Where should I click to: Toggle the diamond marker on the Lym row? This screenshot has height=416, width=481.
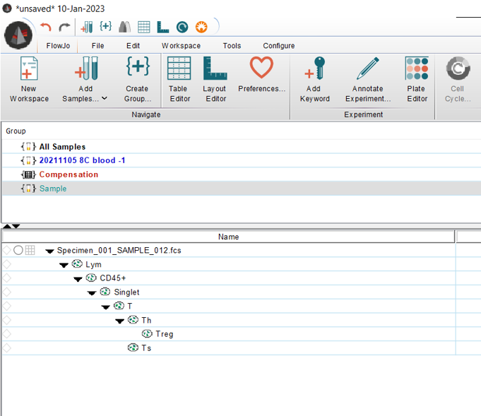tap(7, 264)
